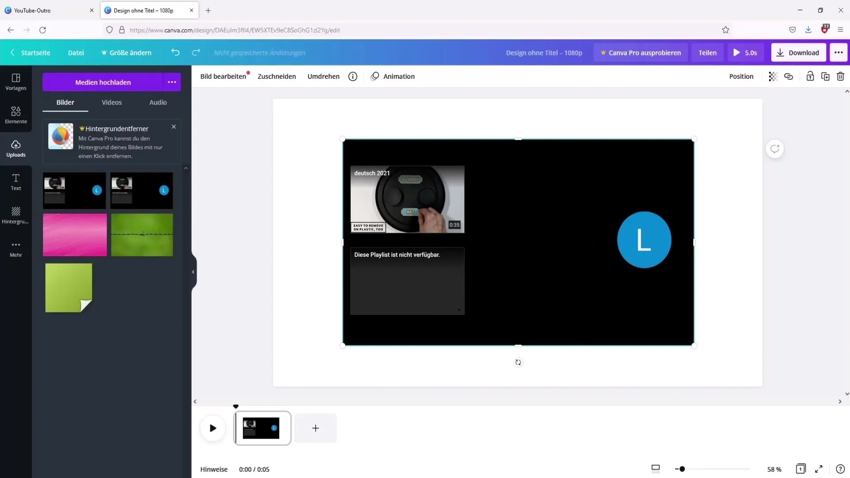Viewport: 850px width, 478px height.
Task: Toggle the Hintergrundentferner feature checkbox
Action: (x=174, y=126)
